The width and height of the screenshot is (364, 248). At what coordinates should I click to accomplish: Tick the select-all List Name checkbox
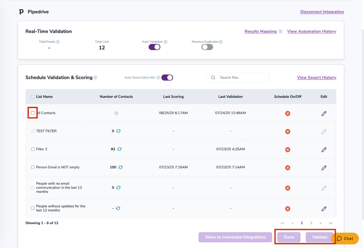click(x=33, y=97)
